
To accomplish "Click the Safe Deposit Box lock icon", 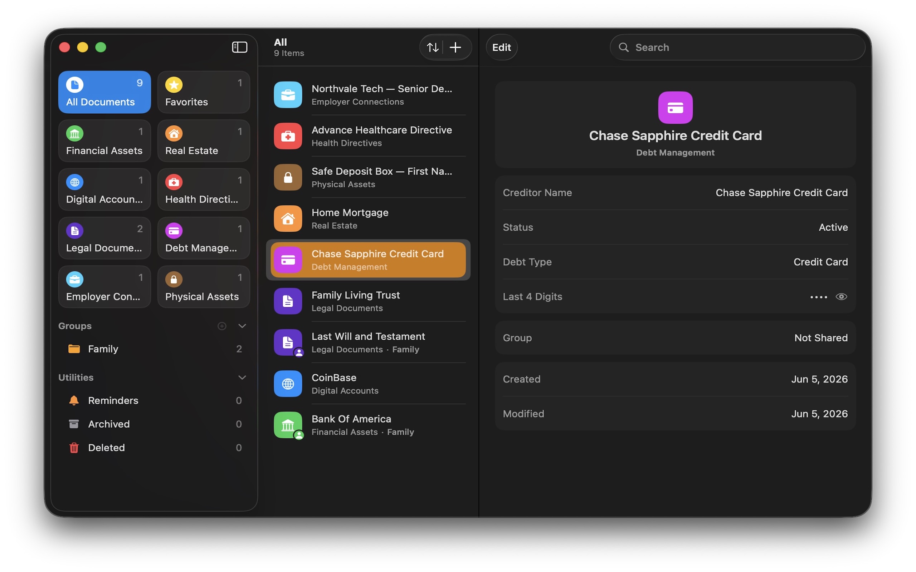I will click(288, 177).
